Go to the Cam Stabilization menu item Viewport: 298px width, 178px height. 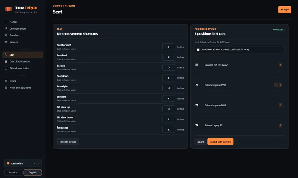[23, 61]
